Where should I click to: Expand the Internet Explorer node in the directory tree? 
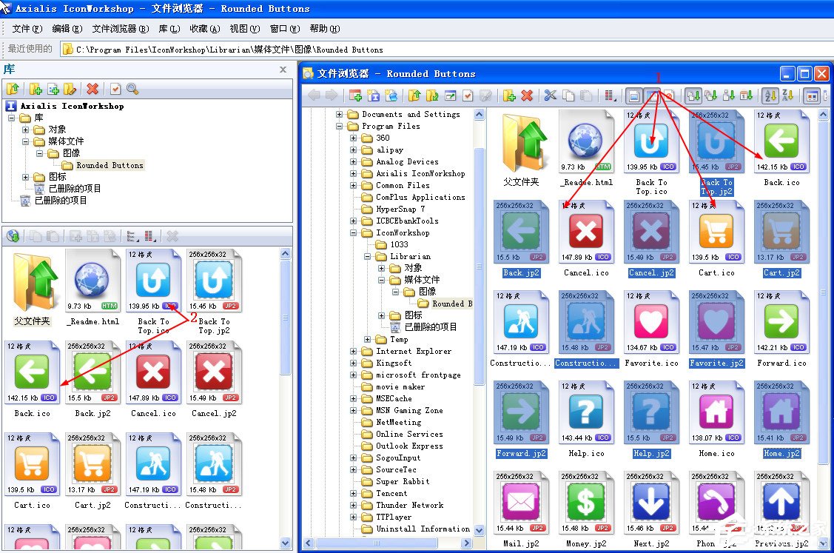coord(354,351)
